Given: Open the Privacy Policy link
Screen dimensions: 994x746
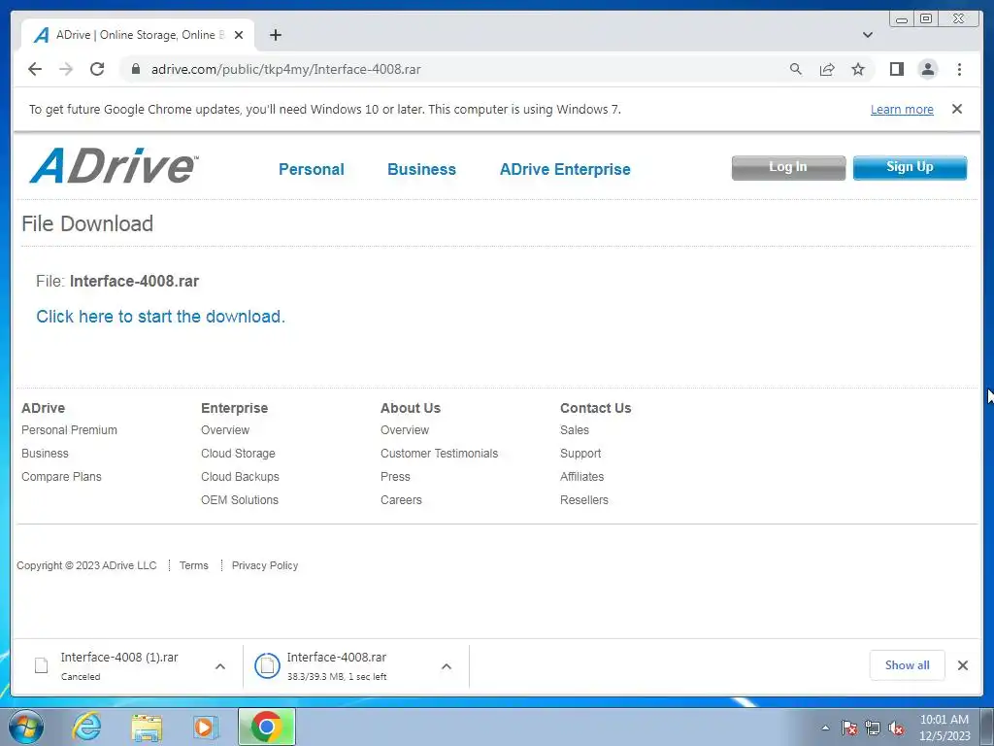Looking at the screenshot, I should (264, 565).
